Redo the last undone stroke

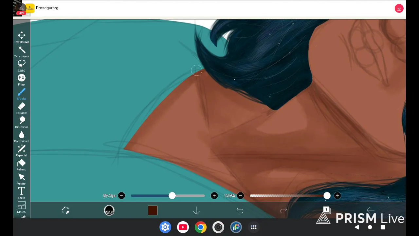click(283, 210)
